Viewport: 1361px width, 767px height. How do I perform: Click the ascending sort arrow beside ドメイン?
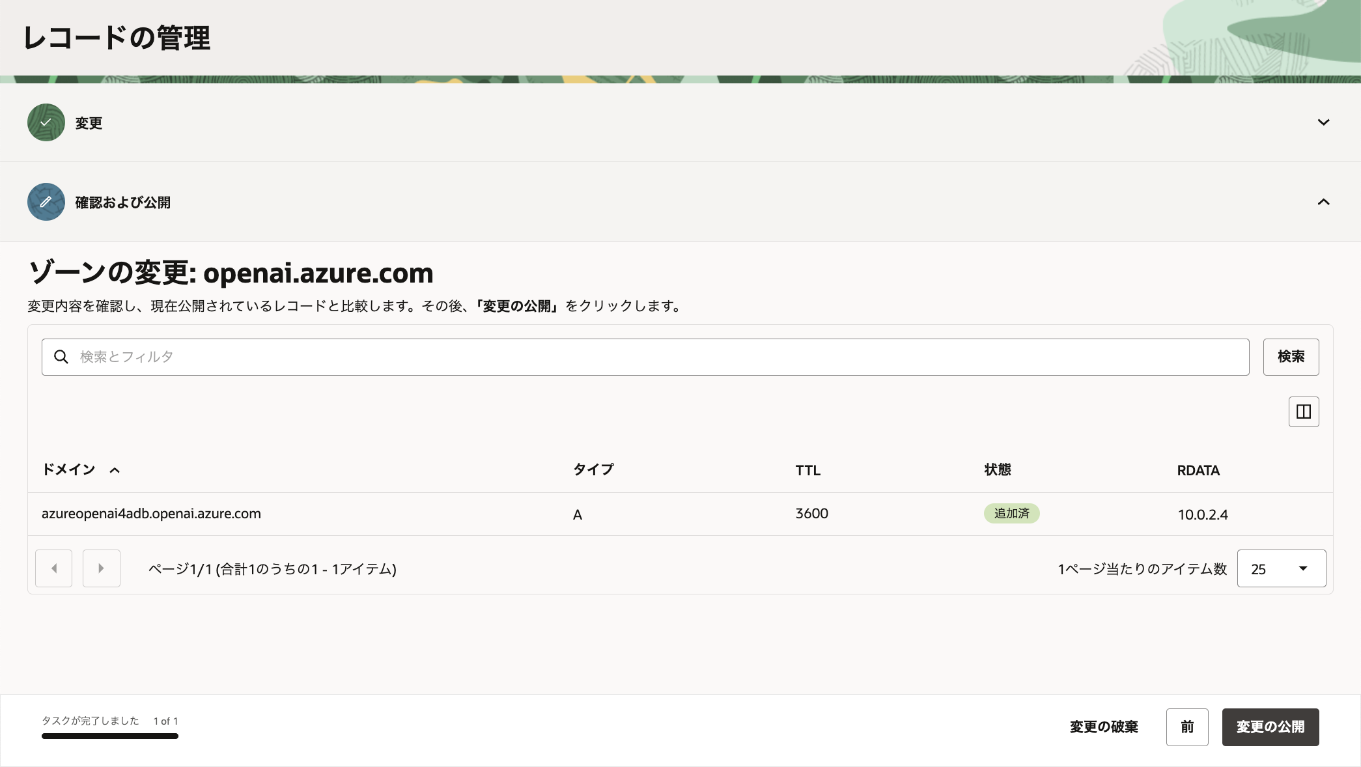click(115, 470)
